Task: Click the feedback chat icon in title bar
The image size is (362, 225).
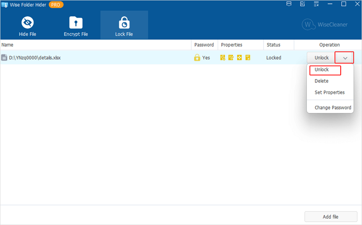Action: tap(289, 4)
